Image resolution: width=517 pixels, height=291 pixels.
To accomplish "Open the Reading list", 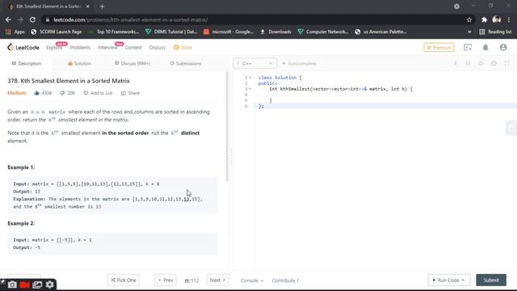I will pyautogui.click(x=495, y=32).
